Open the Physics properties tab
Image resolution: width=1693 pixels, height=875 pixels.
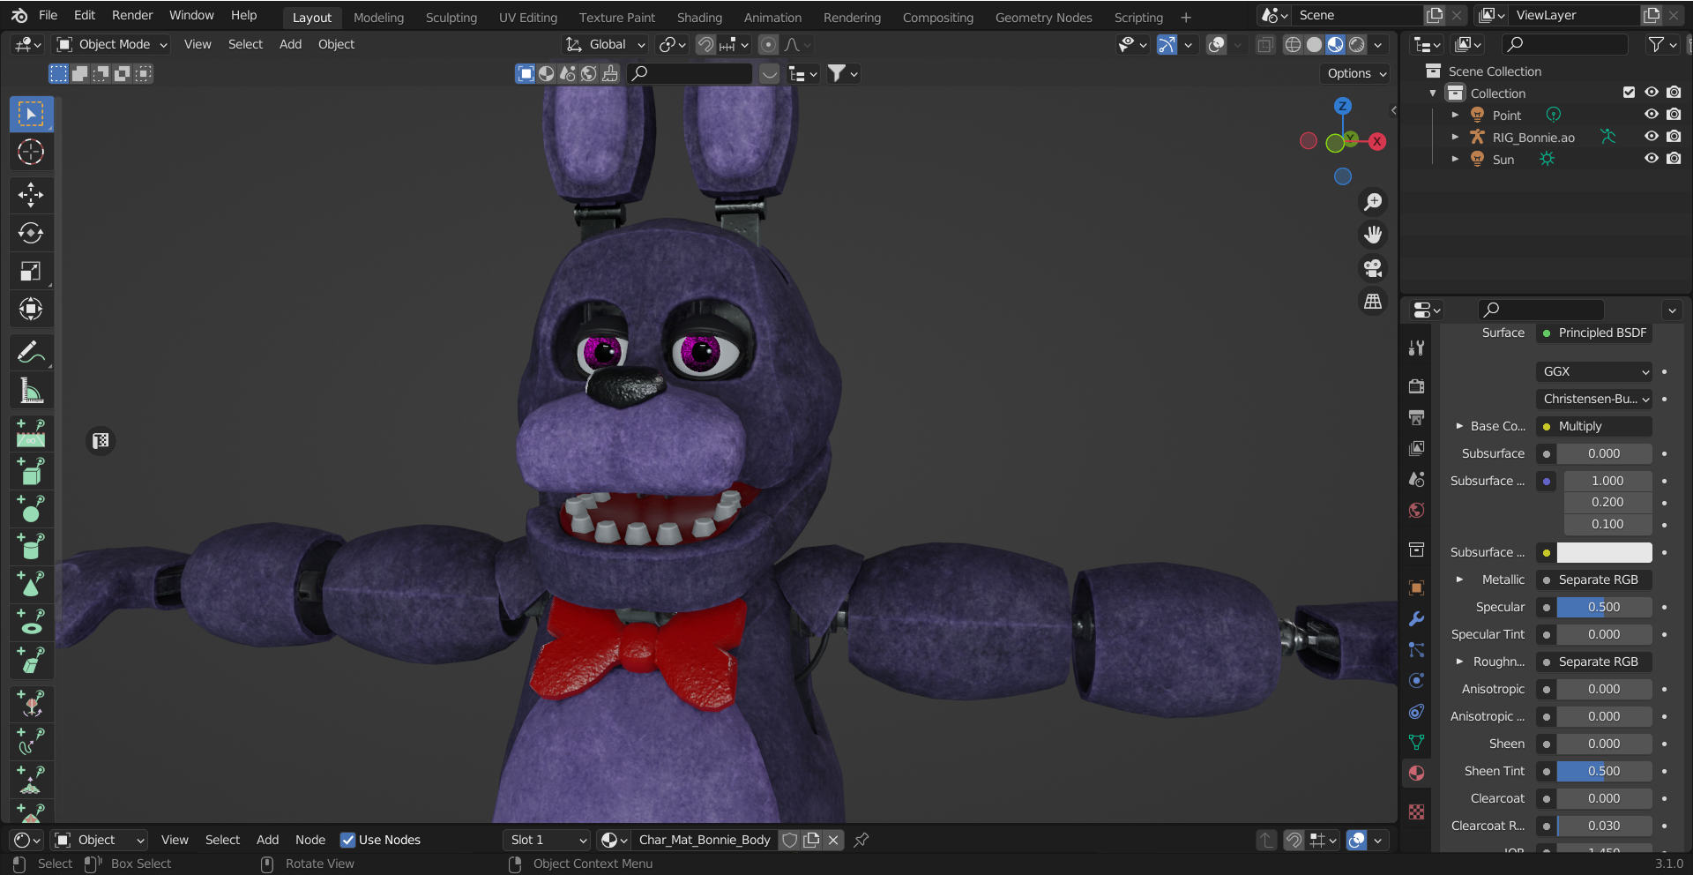1417,681
